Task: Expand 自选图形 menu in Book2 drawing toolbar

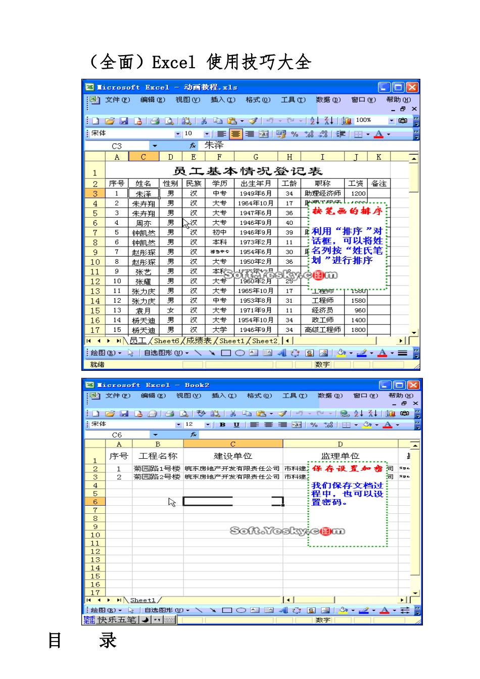Action: pyautogui.click(x=166, y=610)
